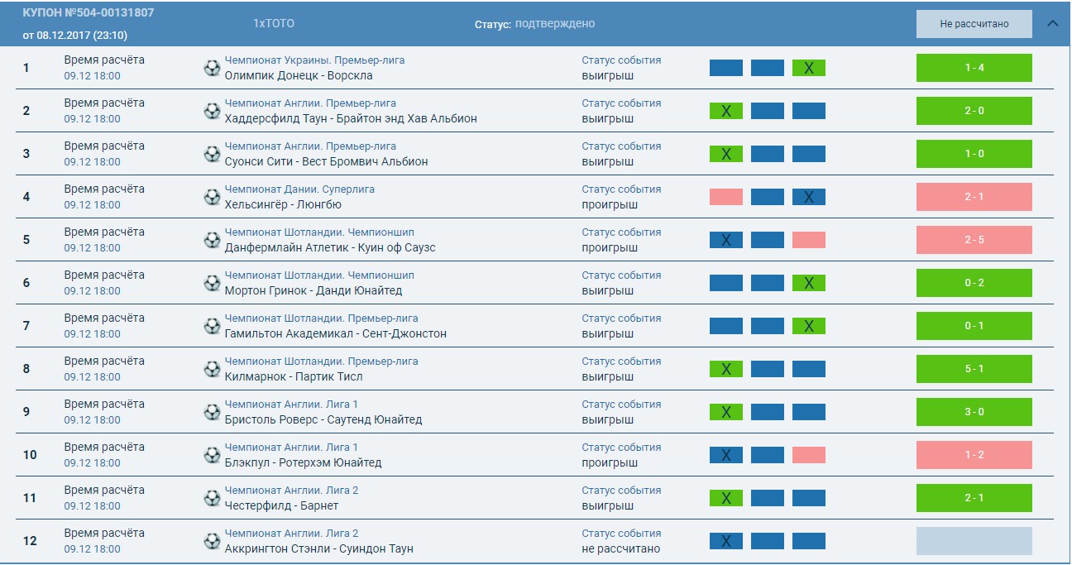Click soccer ball icon for Олимпик Донецк - Ворскла
This screenshot has height=565, width=1072.
tap(212, 68)
